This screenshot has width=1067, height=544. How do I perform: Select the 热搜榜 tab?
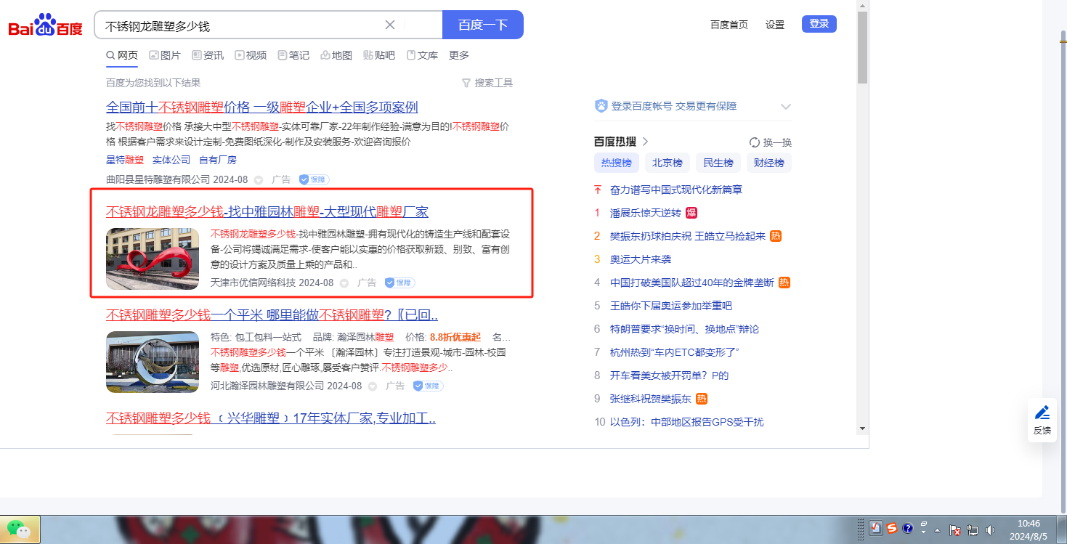point(617,163)
